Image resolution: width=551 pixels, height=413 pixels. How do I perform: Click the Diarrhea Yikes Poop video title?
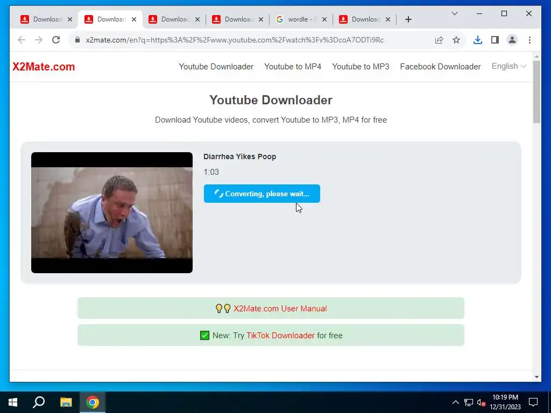click(239, 156)
